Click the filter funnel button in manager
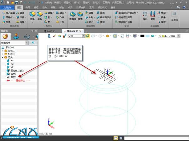189x141 pixels. pyautogui.click(x=33, y=43)
